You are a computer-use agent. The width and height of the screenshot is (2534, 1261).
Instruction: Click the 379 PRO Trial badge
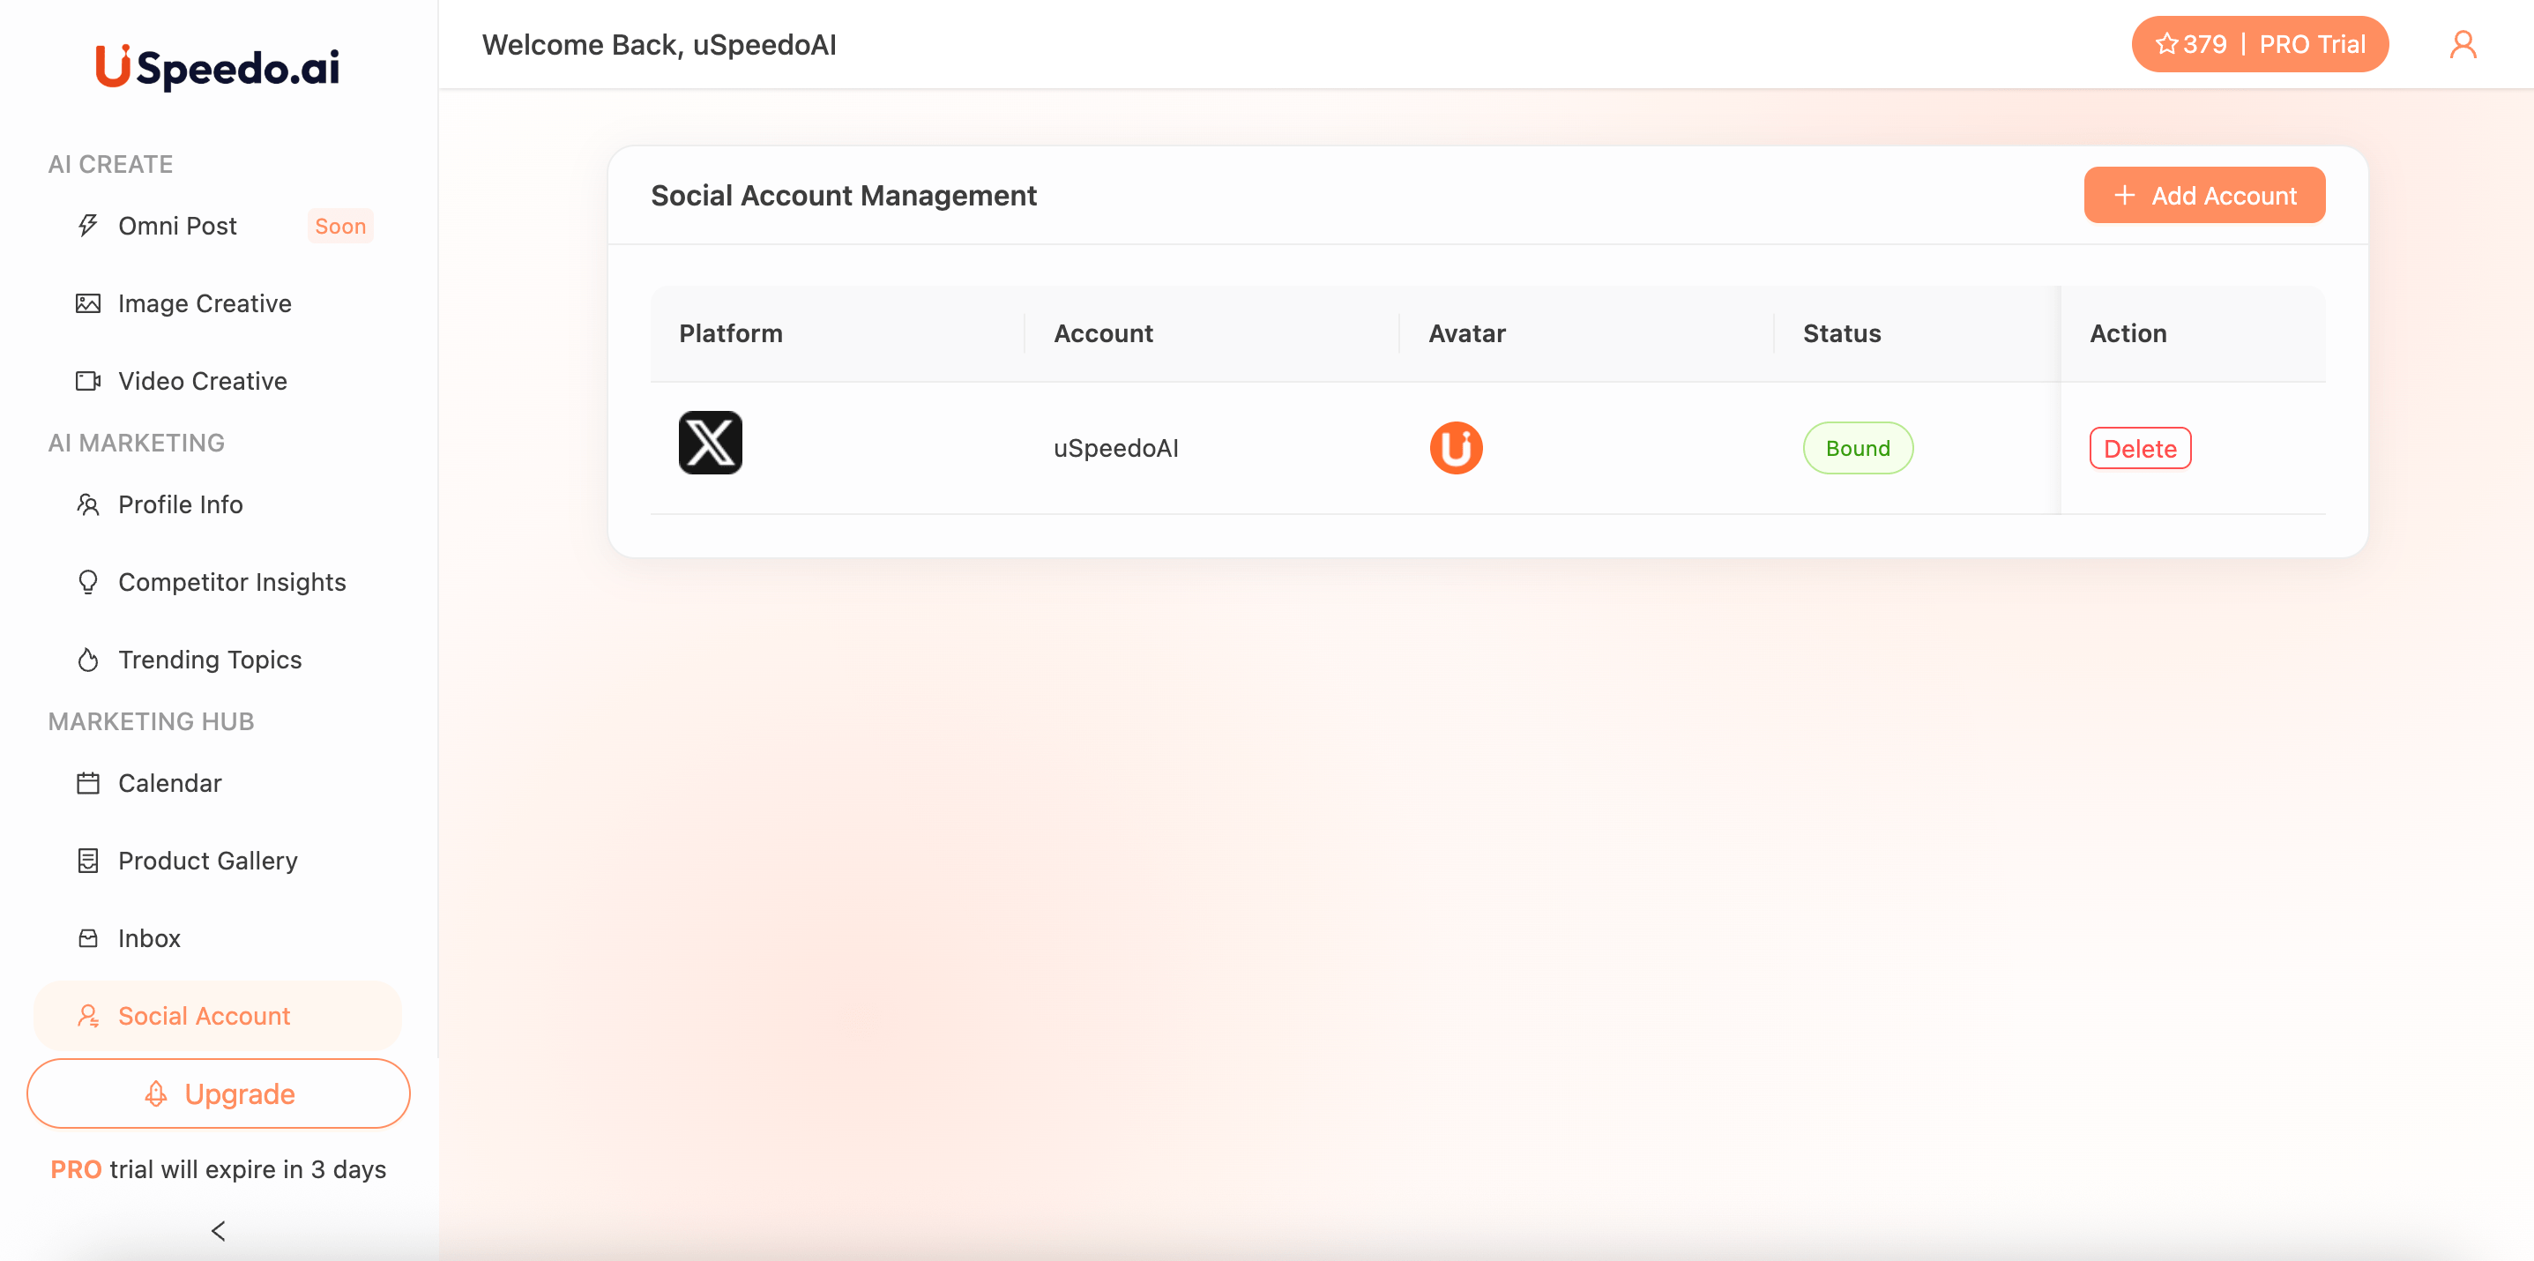[x=2259, y=43]
